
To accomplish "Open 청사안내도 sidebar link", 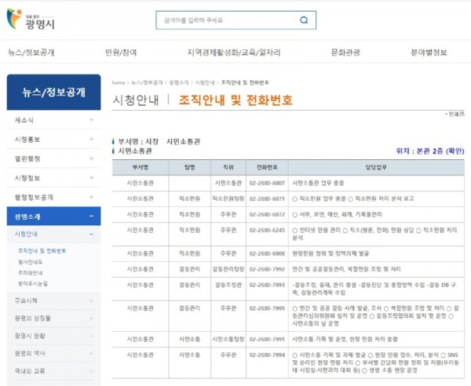I will pos(31,262).
